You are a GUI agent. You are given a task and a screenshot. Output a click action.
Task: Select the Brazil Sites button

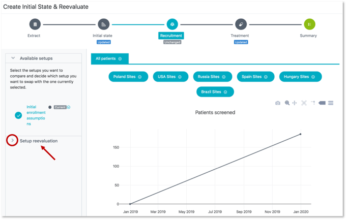(215, 92)
